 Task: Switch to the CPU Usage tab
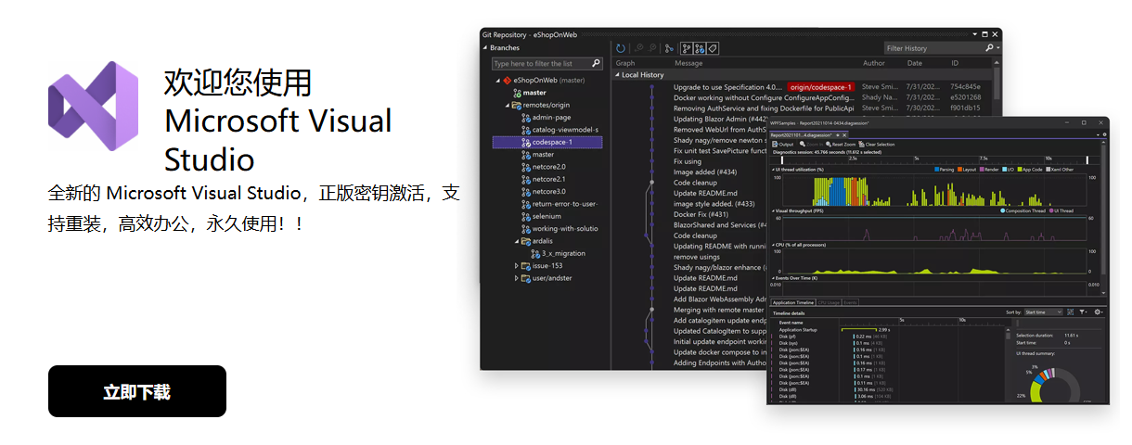(x=829, y=302)
